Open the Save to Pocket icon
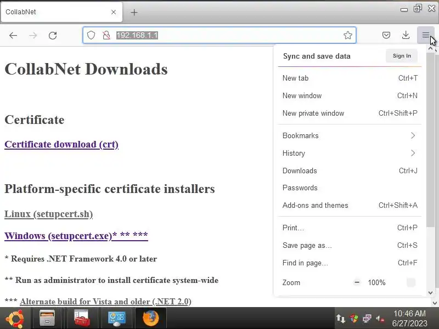 386,35
